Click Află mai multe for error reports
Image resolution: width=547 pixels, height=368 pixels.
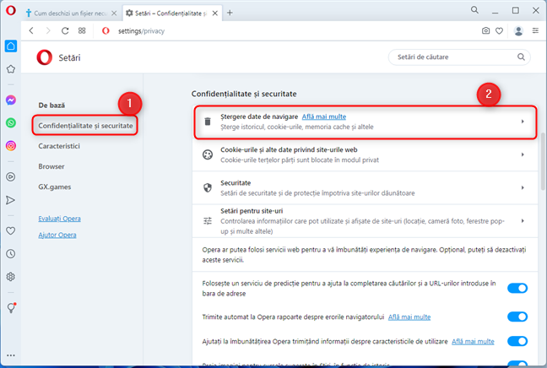[409, 317]
